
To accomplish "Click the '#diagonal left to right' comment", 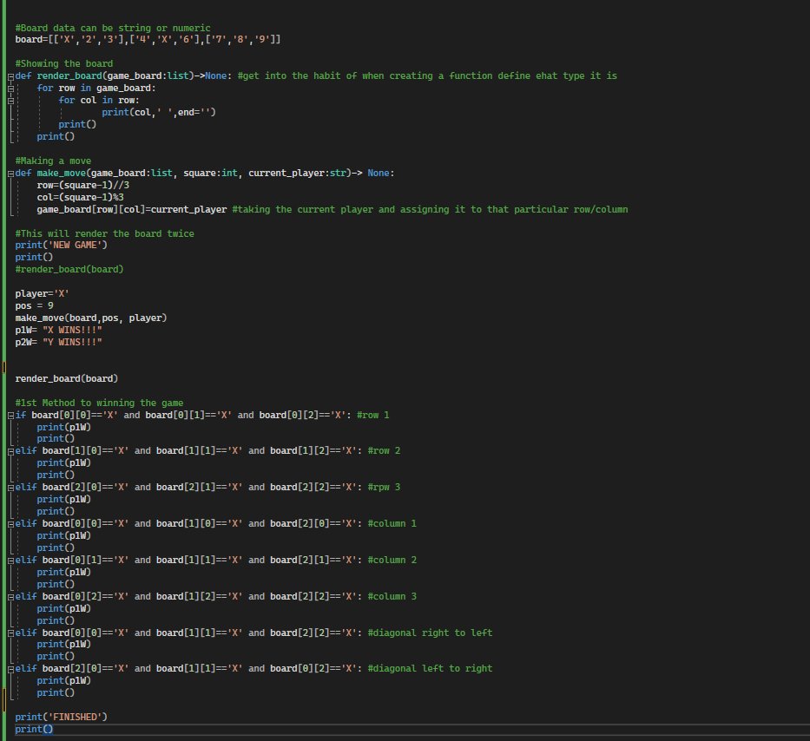I will 430,669.
